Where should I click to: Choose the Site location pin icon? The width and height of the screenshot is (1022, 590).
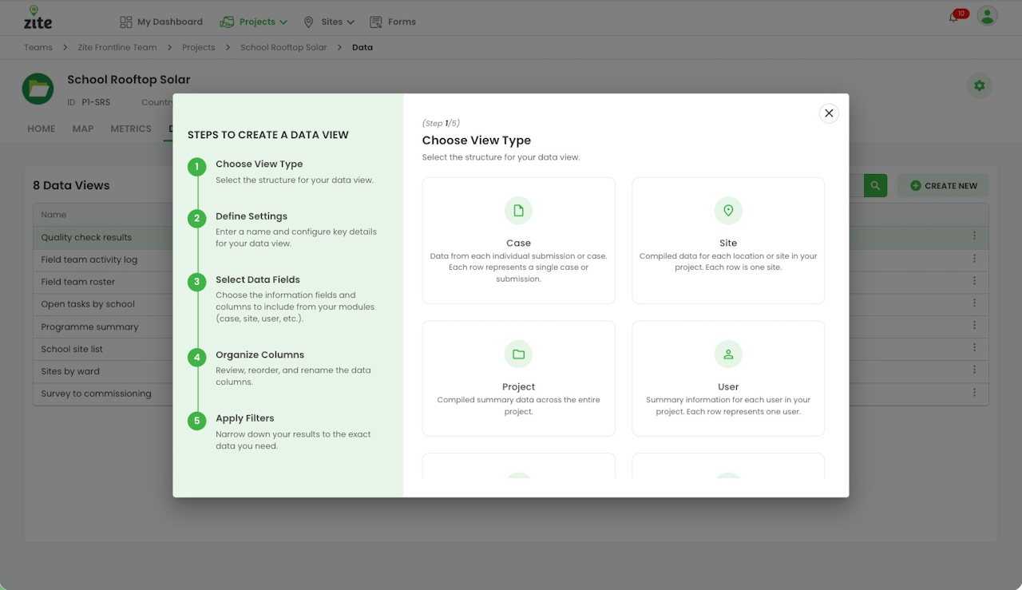point(728,211)
